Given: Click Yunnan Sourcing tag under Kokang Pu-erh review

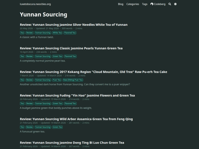Looking at the screenshot, I should click(43, 80).
